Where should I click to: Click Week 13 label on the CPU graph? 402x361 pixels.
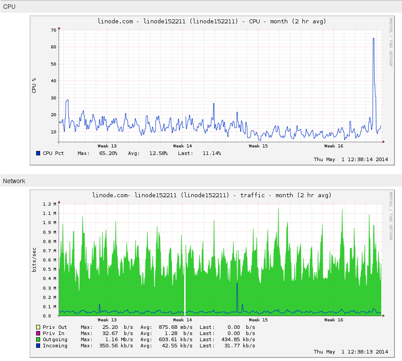[x=107, y=146]
